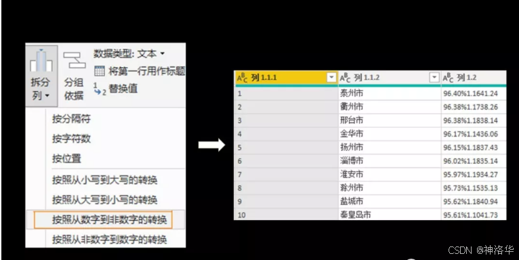
Task: Click the cell 95.61%1.1041.73
Action: point(474,215)
